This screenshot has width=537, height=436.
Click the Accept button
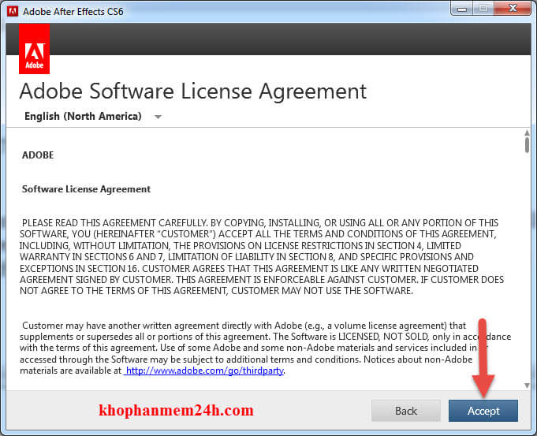pyautogui.click(x=483, y=411)
